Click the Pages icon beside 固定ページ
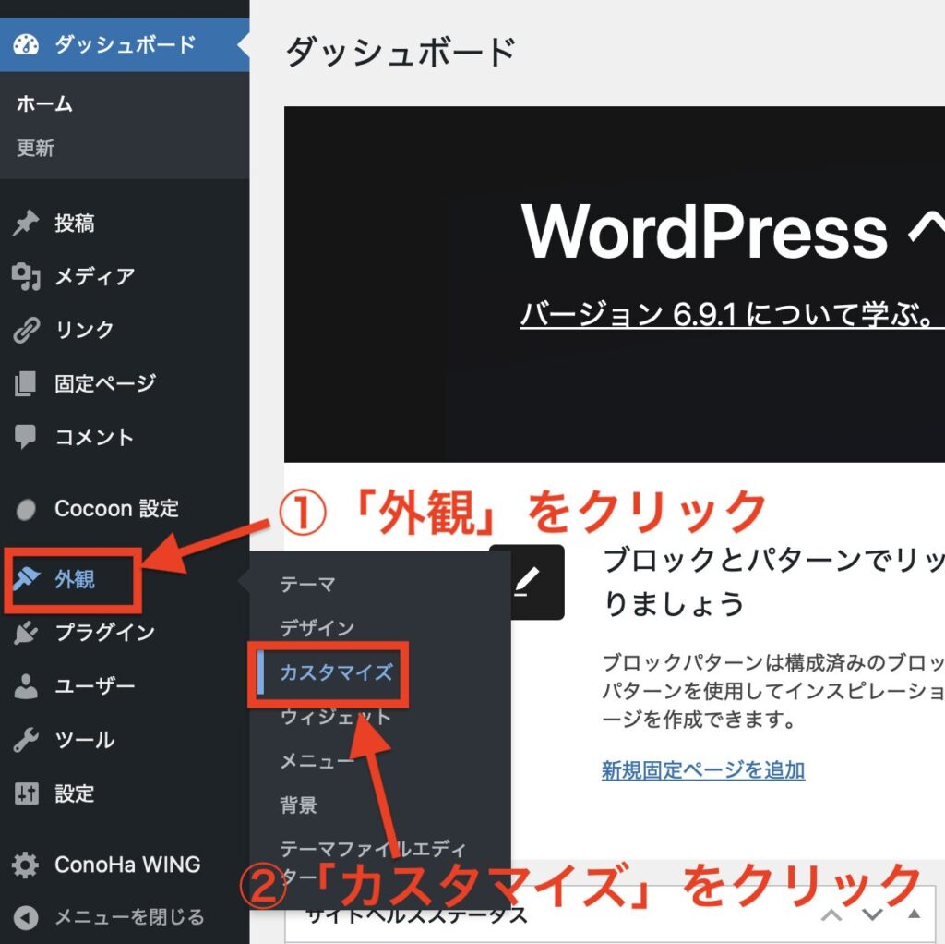The width and height of the screenshot is (945, 944). [27, 383]
